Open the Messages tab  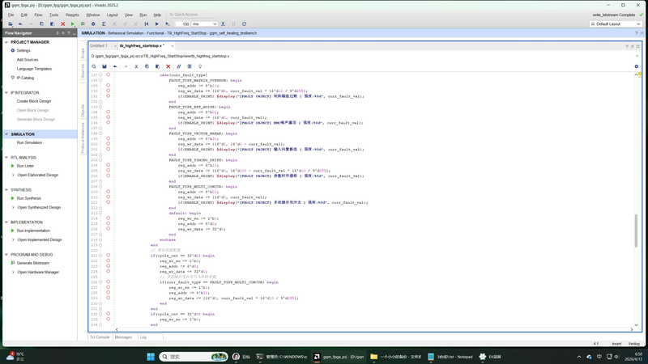[123, 337]
